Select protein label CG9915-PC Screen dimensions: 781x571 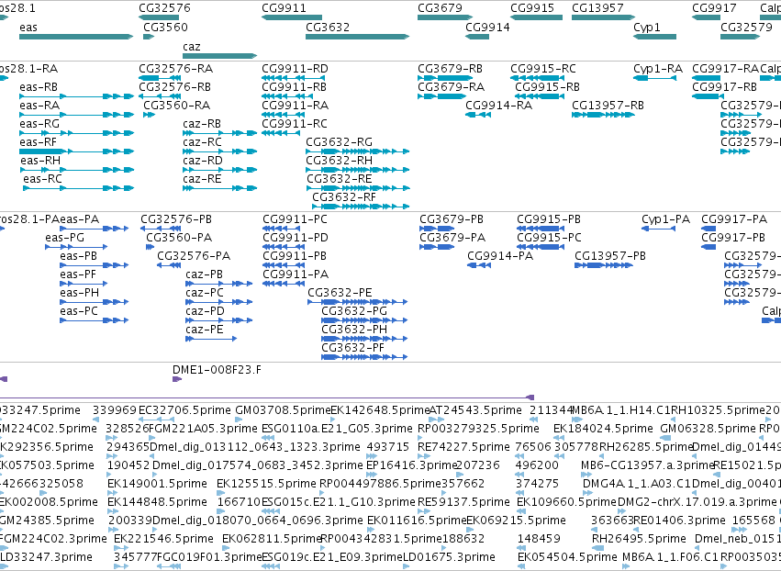click(549, 238)
